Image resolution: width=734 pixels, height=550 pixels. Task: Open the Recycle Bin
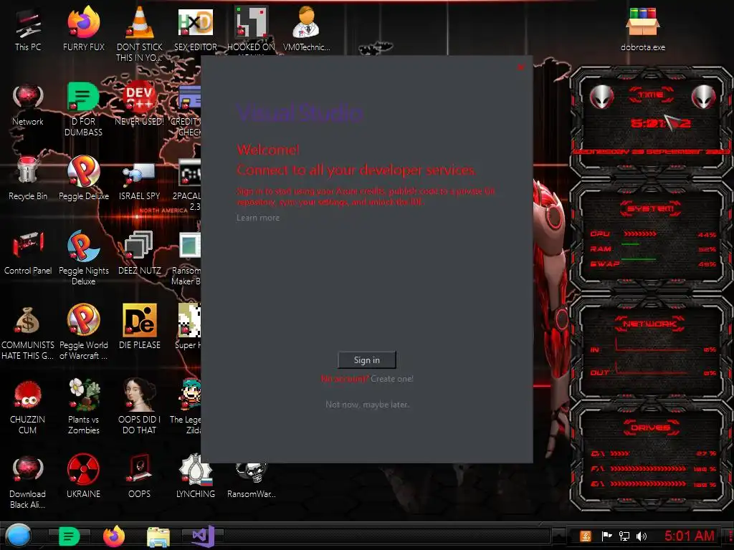coord(28,178)
